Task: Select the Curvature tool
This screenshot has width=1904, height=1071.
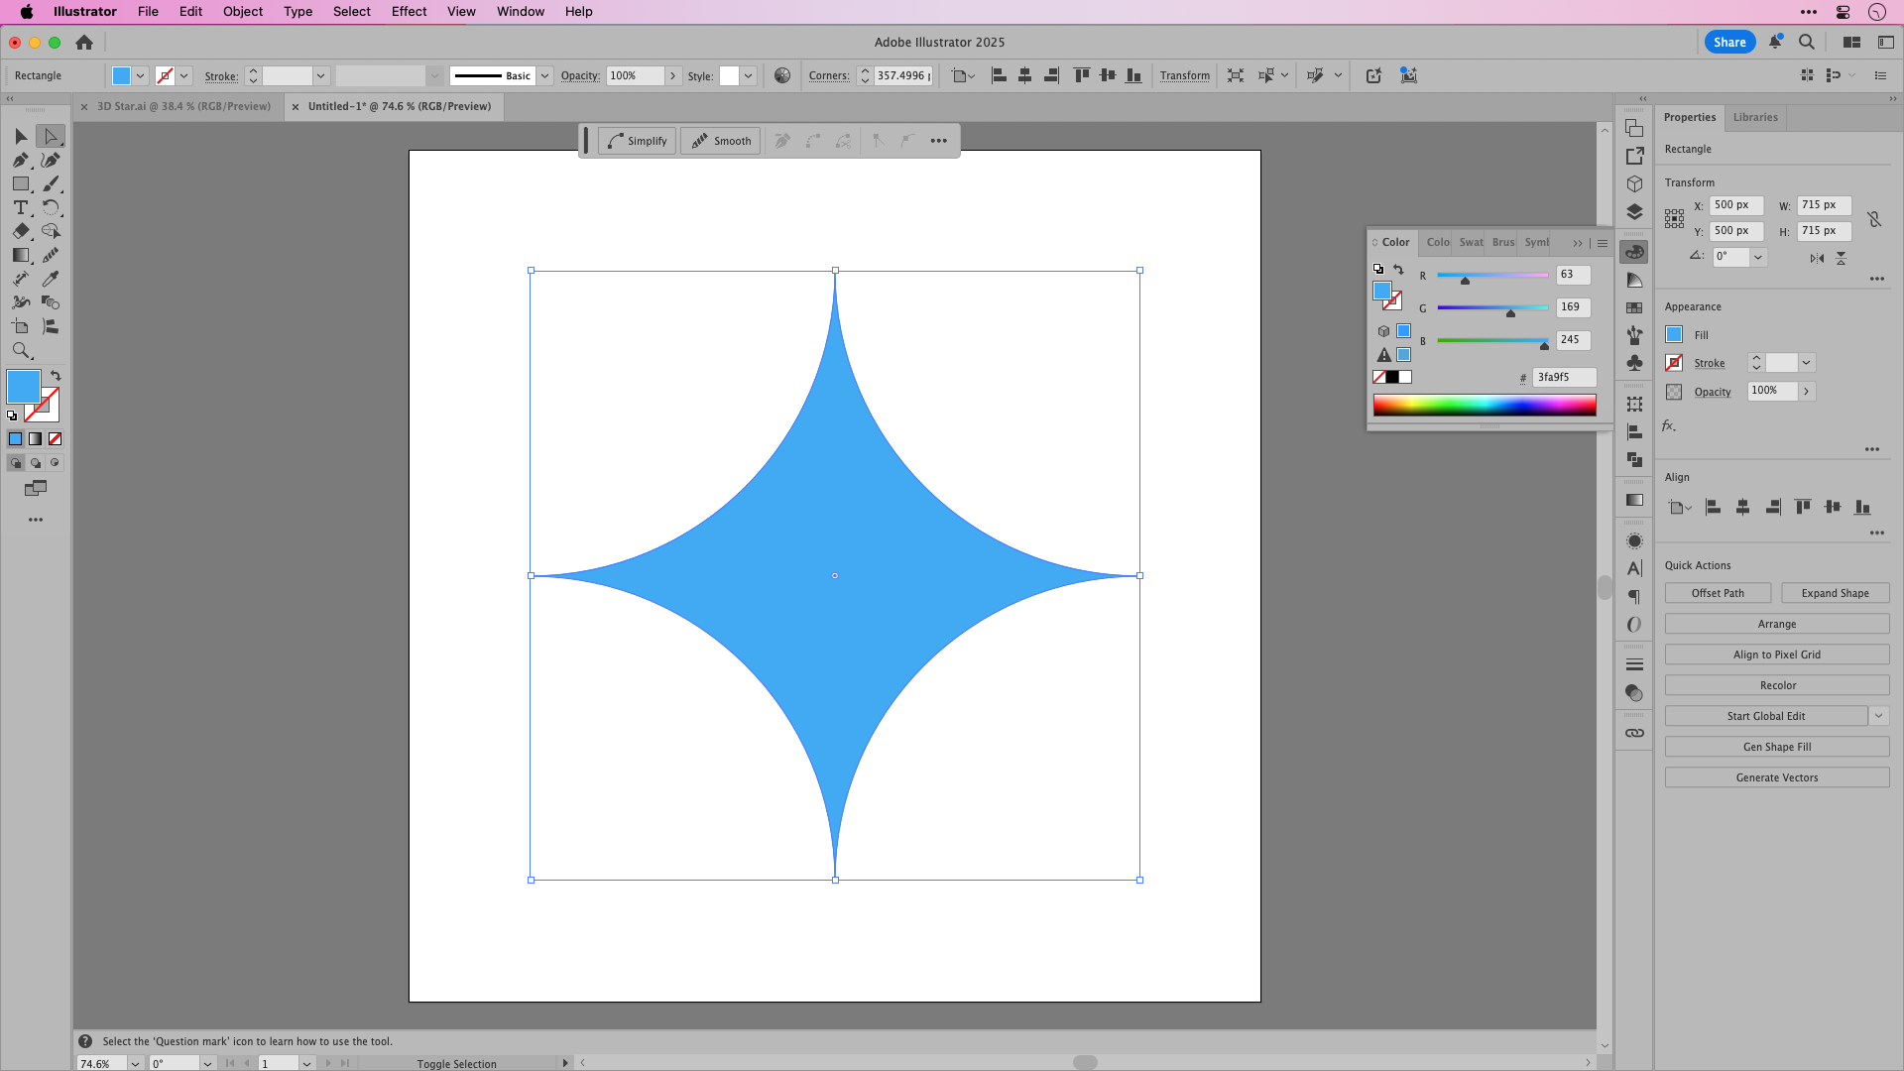Action: 50,161
